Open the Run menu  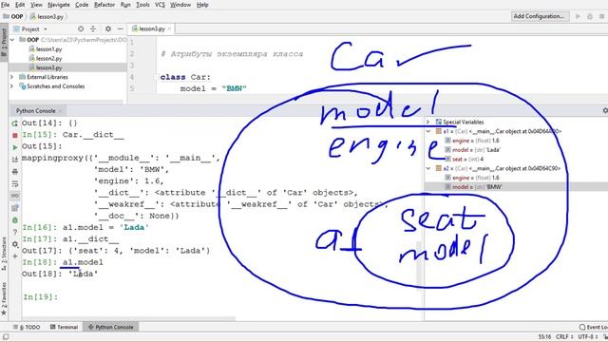click(x=125, y=5)
